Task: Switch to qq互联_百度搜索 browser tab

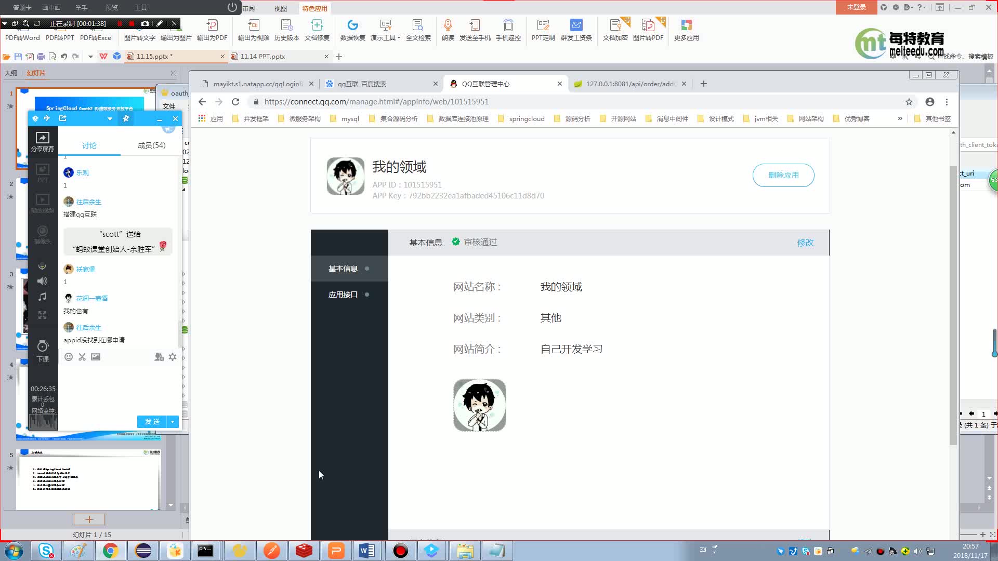Action: point(382,84)
